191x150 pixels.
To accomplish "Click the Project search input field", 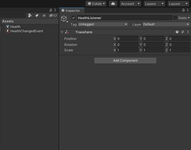I will tap(13, 16).
